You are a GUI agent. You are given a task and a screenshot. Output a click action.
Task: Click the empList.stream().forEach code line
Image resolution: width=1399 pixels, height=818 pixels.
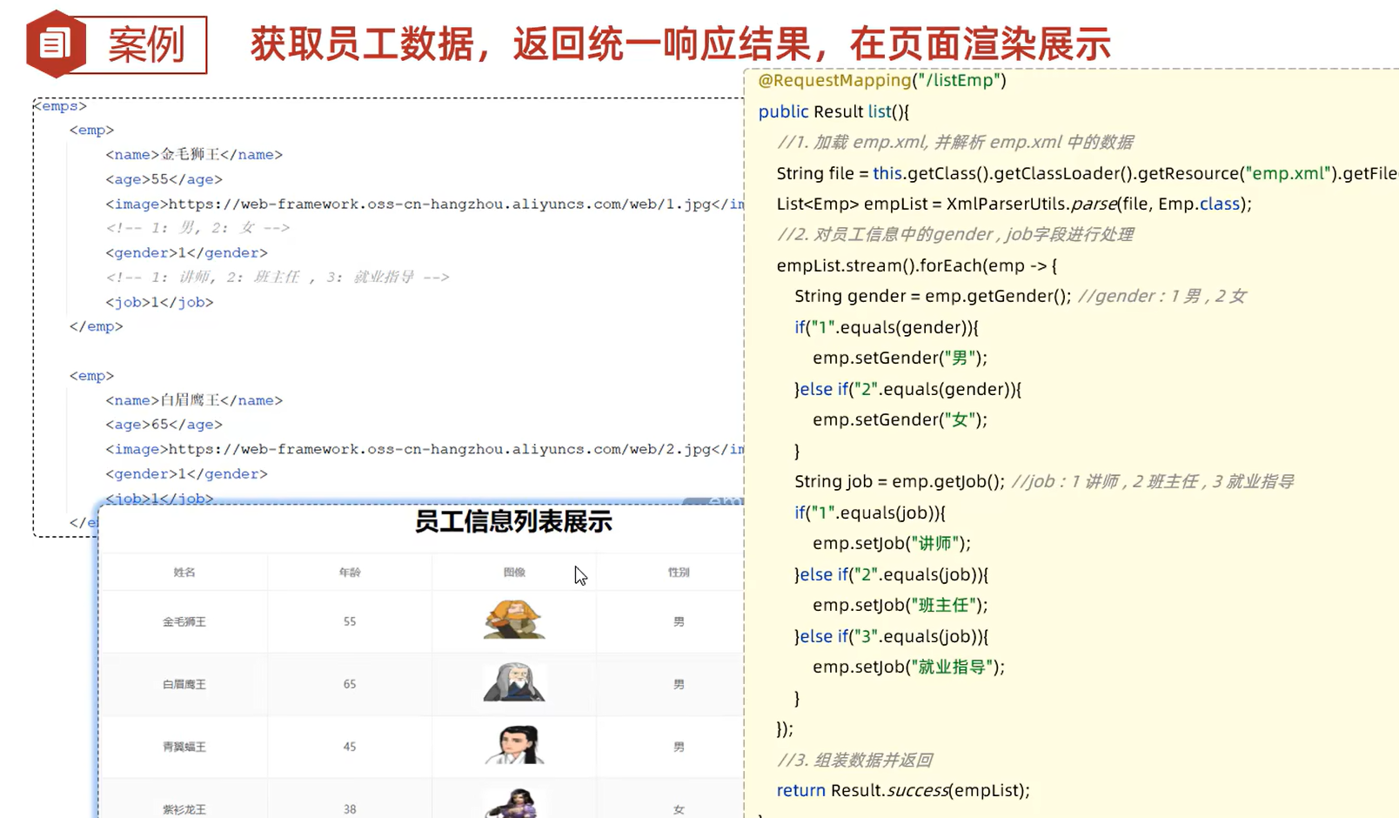pos(916,265)
